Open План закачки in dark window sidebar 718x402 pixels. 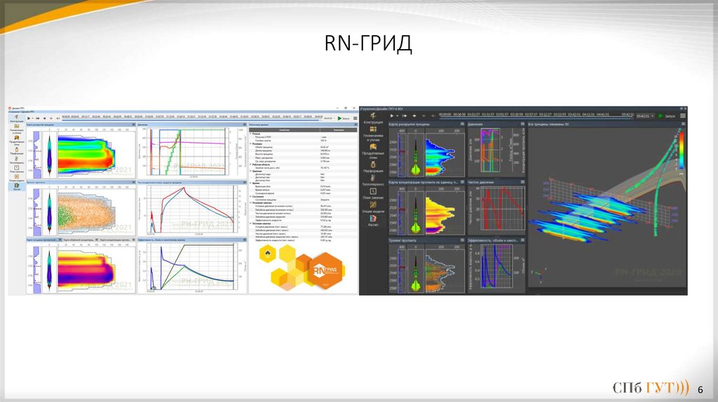(x=373, y=194)
